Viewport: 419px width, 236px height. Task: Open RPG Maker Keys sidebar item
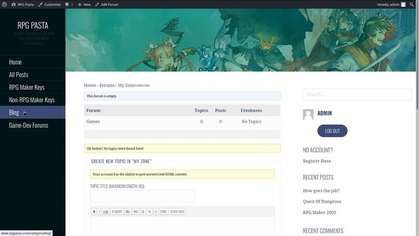[x=33, y=87]
